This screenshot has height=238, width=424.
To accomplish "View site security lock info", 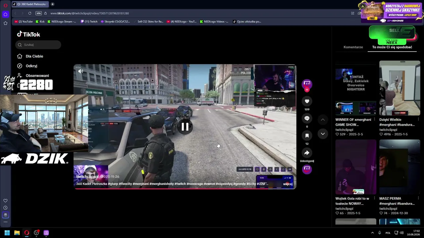I will 45,13.
